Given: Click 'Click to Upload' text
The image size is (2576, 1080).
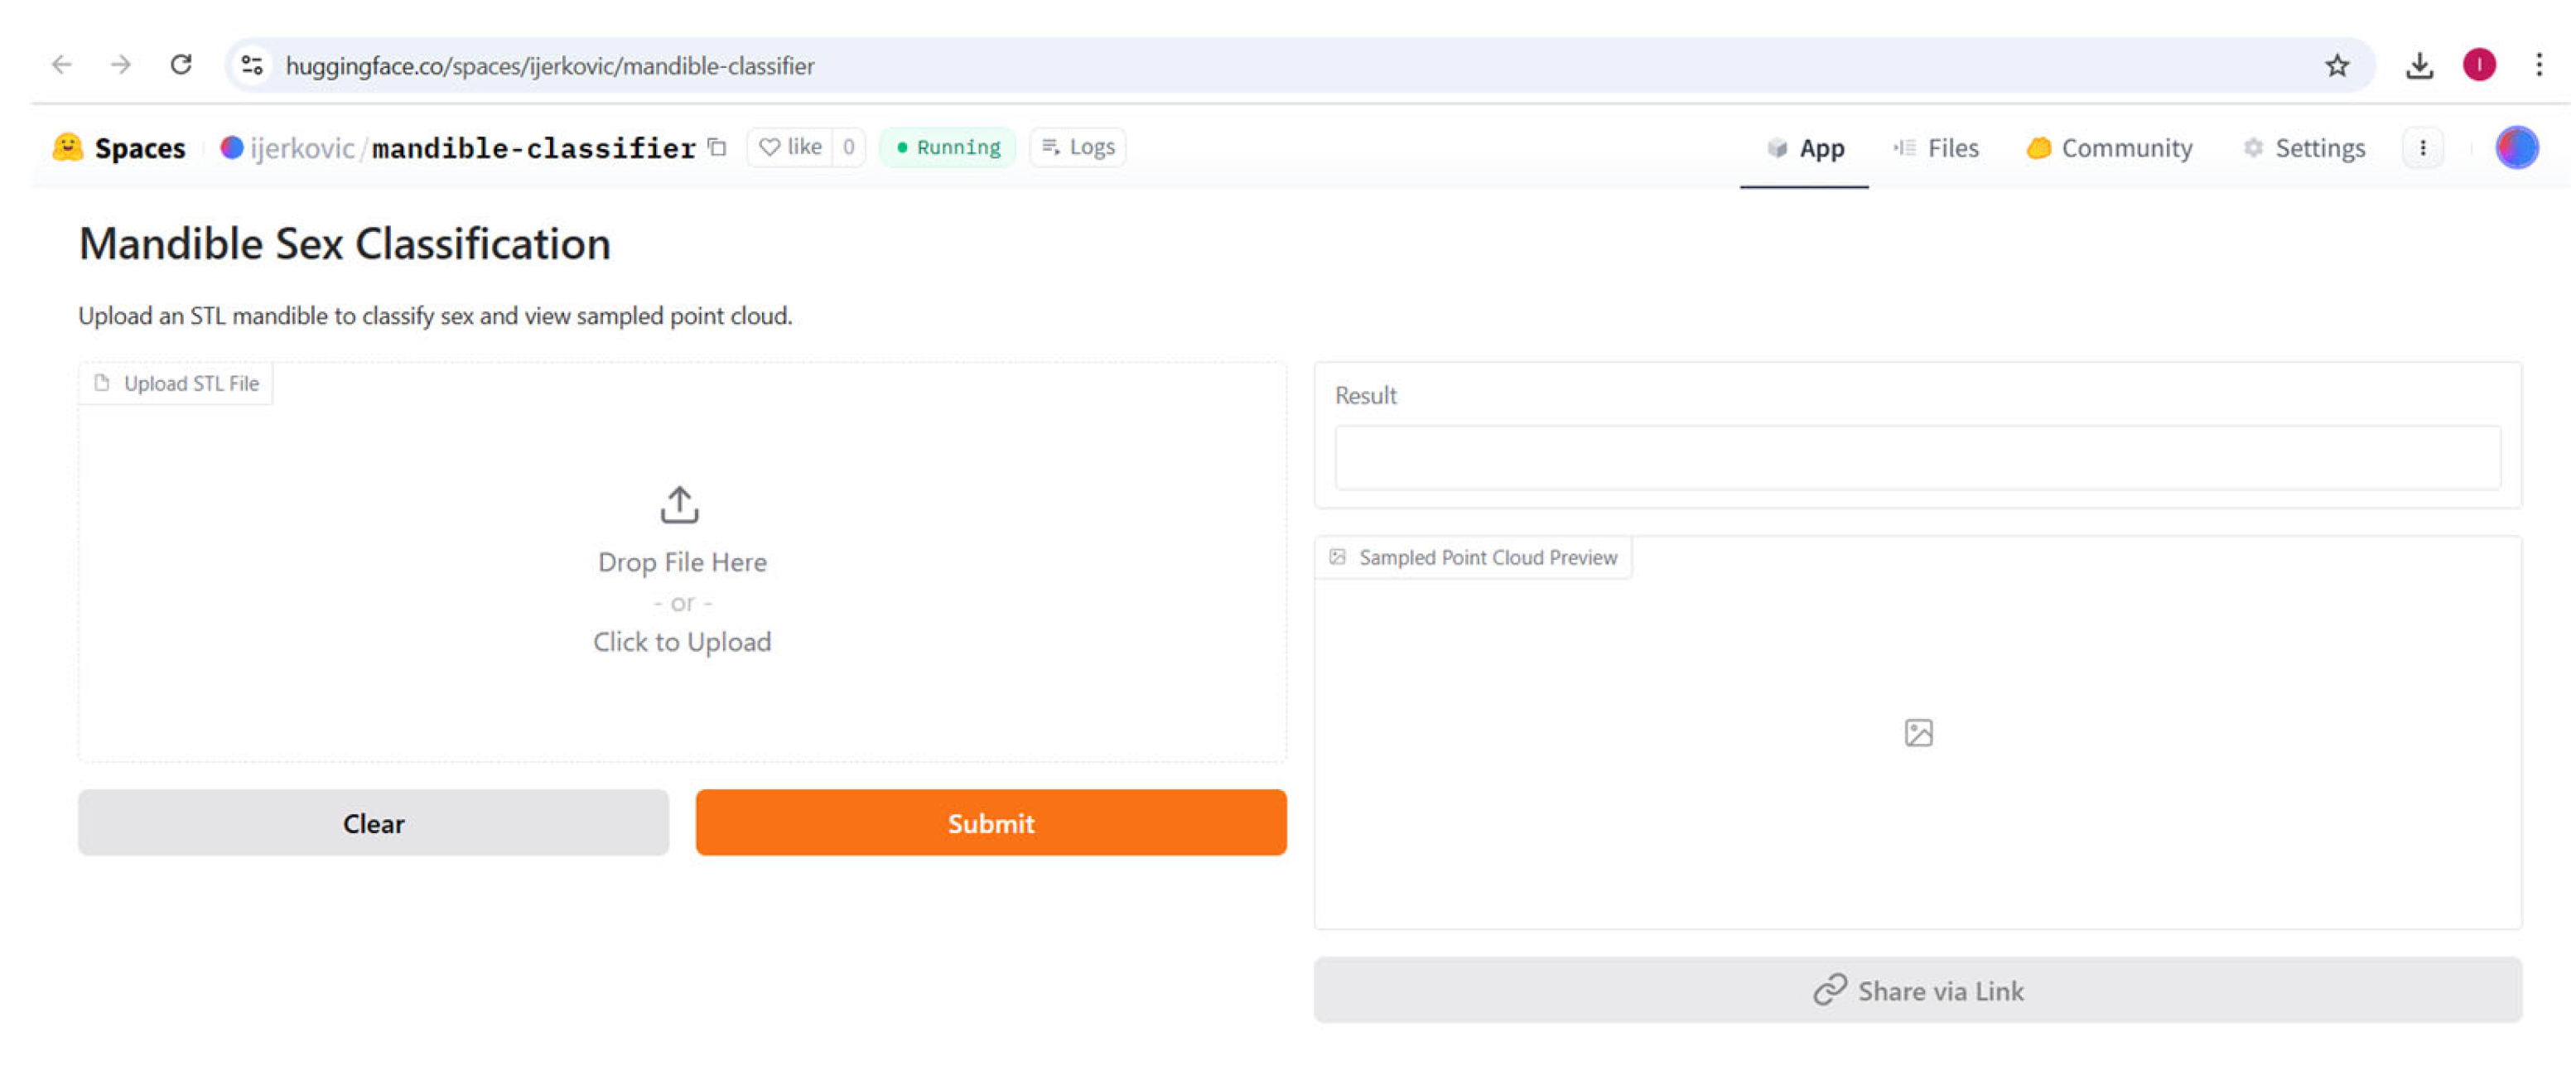Looking at the screenshot, I should click(682, 642).
